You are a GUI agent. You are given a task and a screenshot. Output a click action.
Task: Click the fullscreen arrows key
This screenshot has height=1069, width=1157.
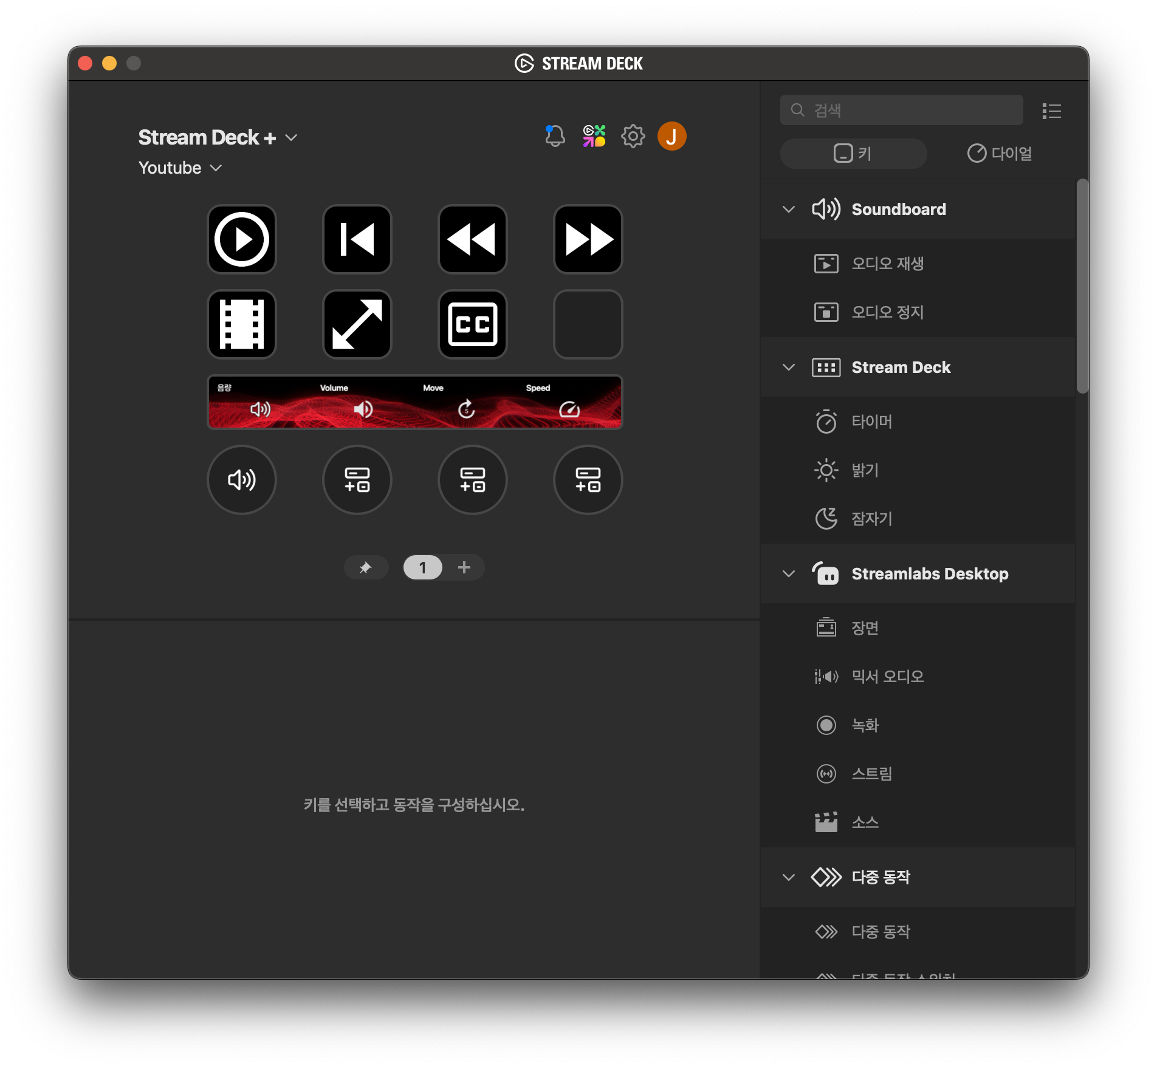tap(357, 324)
